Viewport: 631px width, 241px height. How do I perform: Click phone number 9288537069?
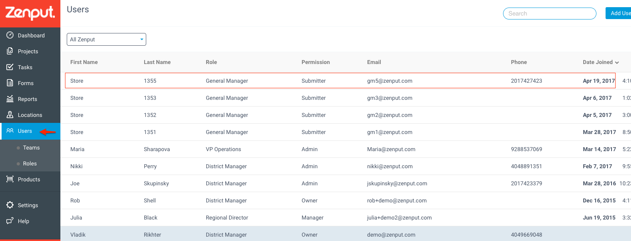click(526, 149)
